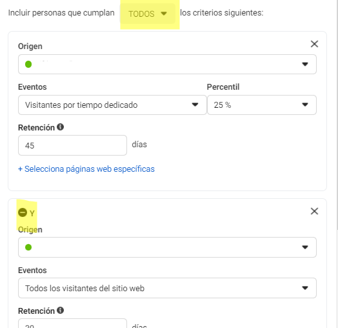Image resolution: width=338 pixels, height=328 pixels.
Task: Click Selecciona páginas web específicas link
Action: [86, 169]
